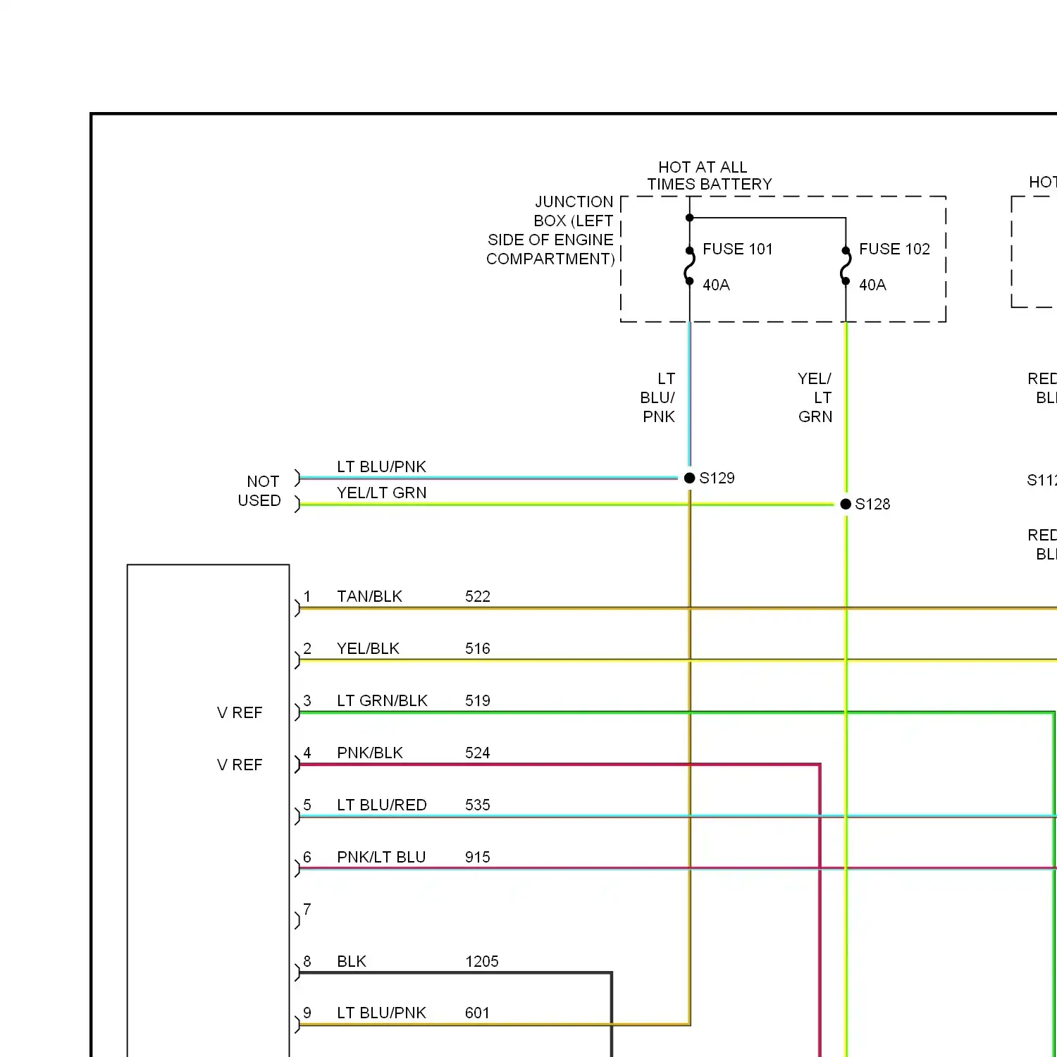Click the NOT USED label

pos(259,491)
